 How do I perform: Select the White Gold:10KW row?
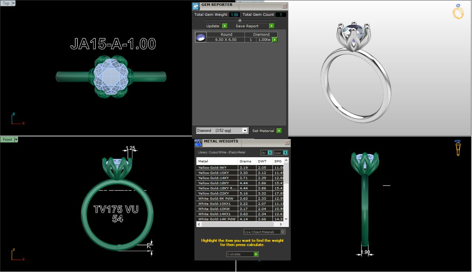240,209
